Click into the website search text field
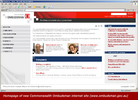Viewport: 138px width, 100px height. 119,14
